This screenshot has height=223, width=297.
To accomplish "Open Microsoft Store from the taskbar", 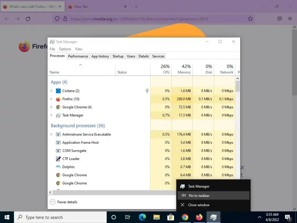I will point(171,217).
